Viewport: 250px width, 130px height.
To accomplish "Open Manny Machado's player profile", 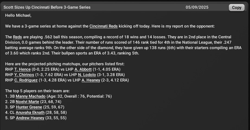I will click(x=31, y=96).
